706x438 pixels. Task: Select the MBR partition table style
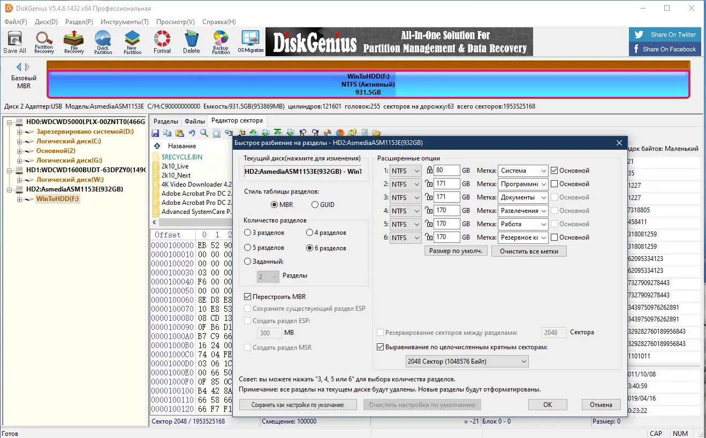point(282,205)
